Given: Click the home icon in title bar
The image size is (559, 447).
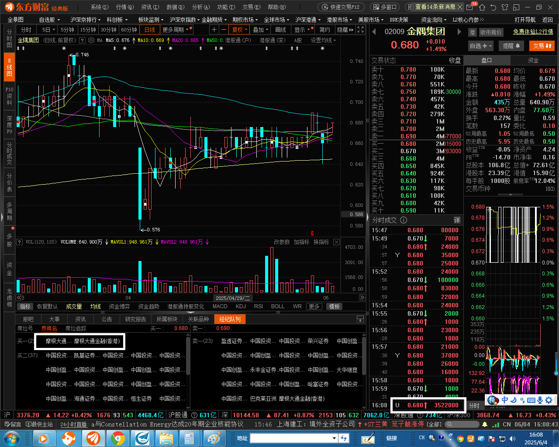Looking at the screenshot, I should [x=482, y=7].
